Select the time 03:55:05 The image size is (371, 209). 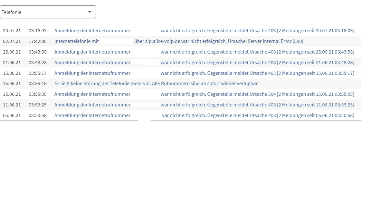[38, 94]
